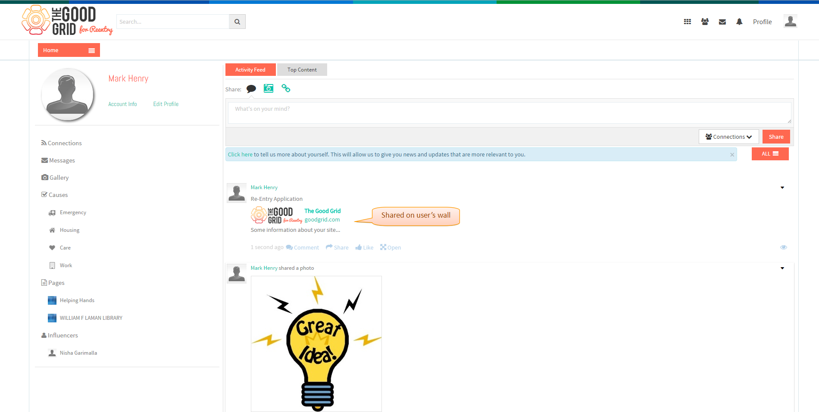Open Edit Profile link
Viewport: 819px width, 412px height.
point(166,104)
